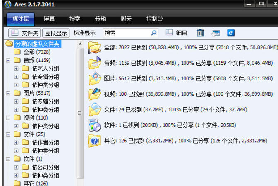Select the 文件: 24 已找到 row text
Viewport: 278px width, 186px height.
pos(175,110)
